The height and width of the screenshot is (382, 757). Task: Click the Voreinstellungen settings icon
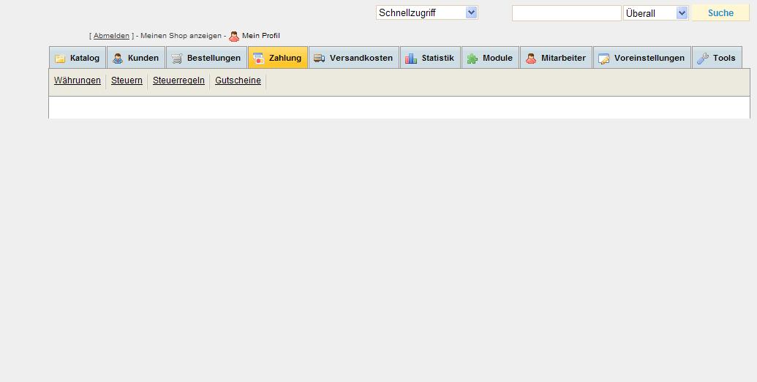(604, 59)
